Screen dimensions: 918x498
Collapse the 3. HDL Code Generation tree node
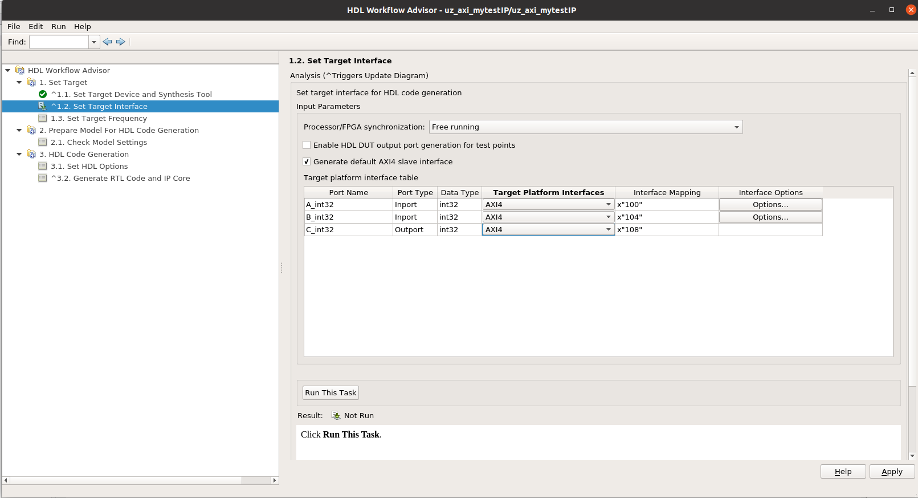(x=19, y=154)
